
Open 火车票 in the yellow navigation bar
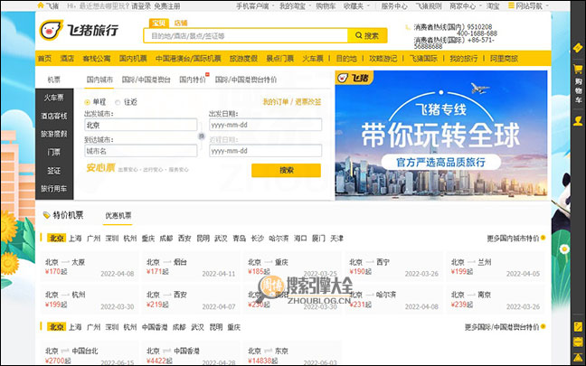pos(313,59)
